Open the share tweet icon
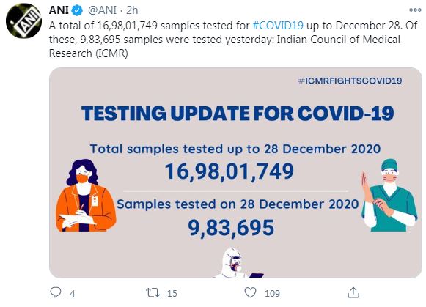This screenshot has height=307, width=426. 353,292
